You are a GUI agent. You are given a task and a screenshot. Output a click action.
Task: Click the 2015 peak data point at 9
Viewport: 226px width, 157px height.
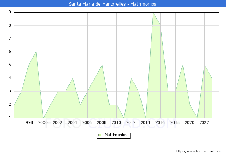pos(153,13)
